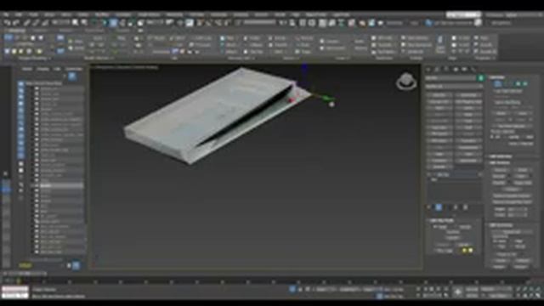Viewport: 544px width, 306px height.
Task: Click the object name field in Modify panel
Action: (451, 78)
